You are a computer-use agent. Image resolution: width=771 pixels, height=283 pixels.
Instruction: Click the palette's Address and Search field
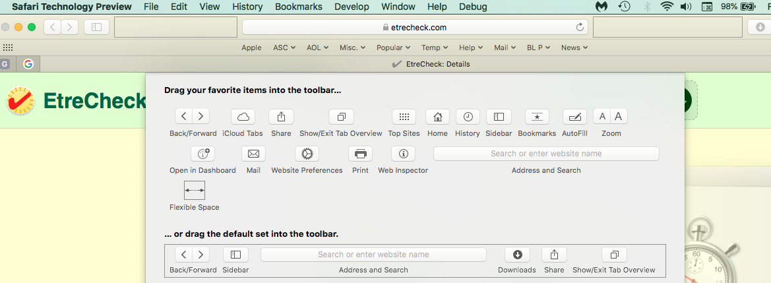coord(546,154)
